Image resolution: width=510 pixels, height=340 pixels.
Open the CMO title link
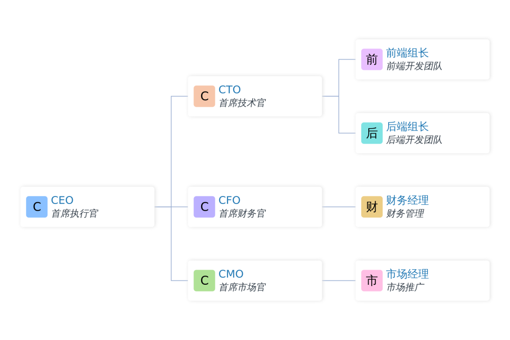231,274
